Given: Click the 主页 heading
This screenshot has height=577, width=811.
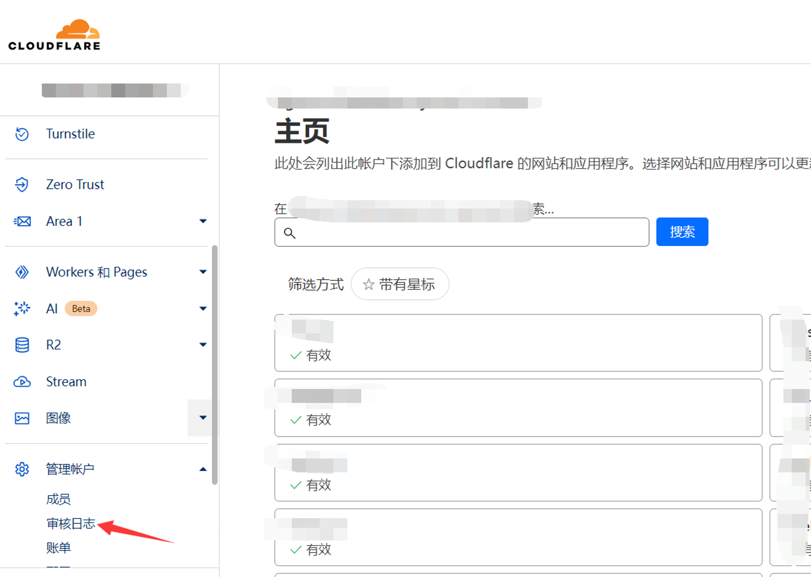Looking at the screenshot, I should (x=302, y=131).
